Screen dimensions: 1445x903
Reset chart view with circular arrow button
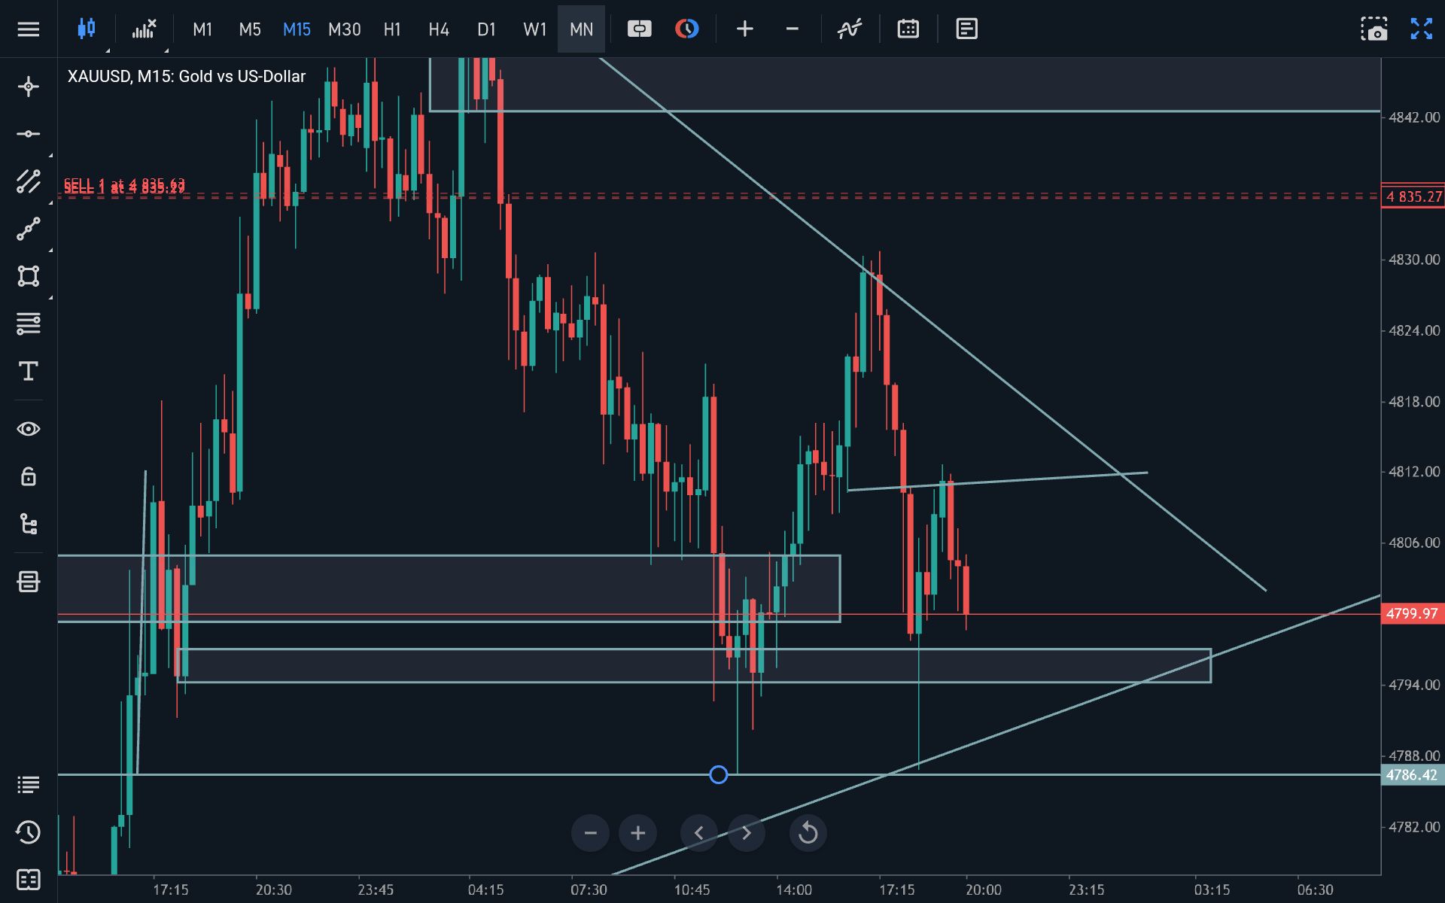pos(808,833)
